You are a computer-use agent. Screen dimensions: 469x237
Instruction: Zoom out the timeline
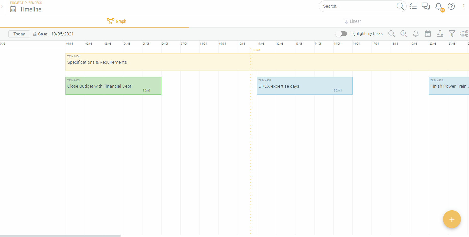(392, 34)
